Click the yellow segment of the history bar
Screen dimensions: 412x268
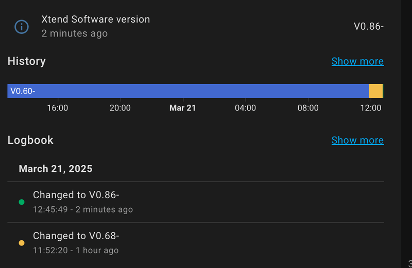(376, 91)
